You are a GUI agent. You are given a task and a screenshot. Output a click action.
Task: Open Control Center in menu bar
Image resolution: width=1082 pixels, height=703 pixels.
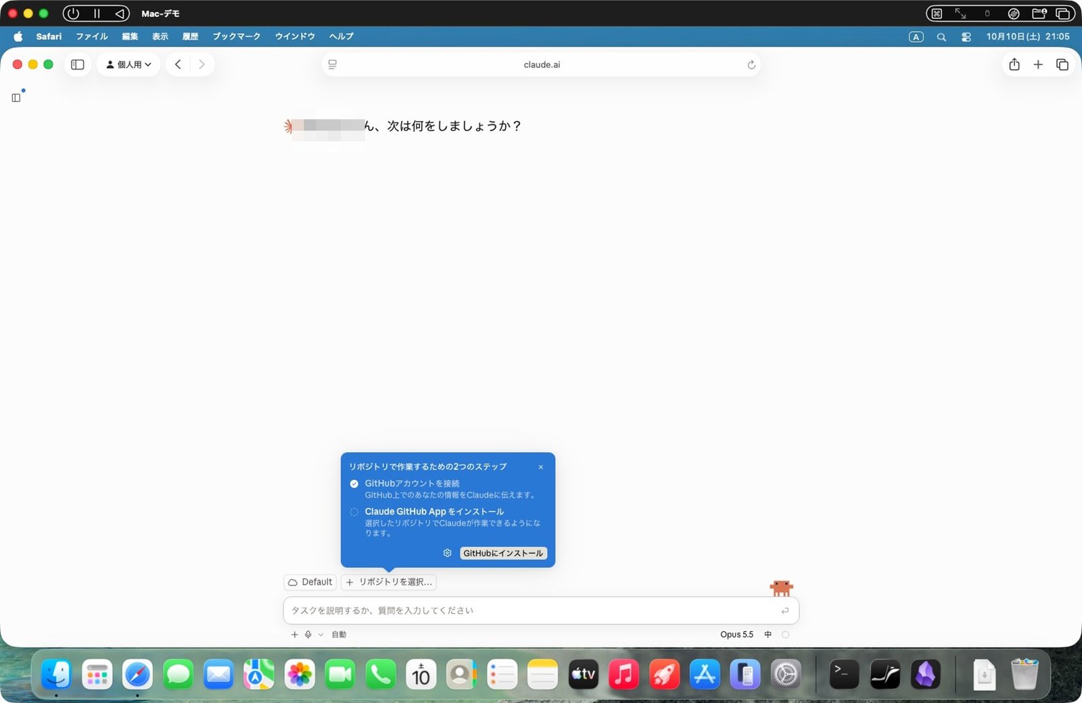(x=966, y=37)
